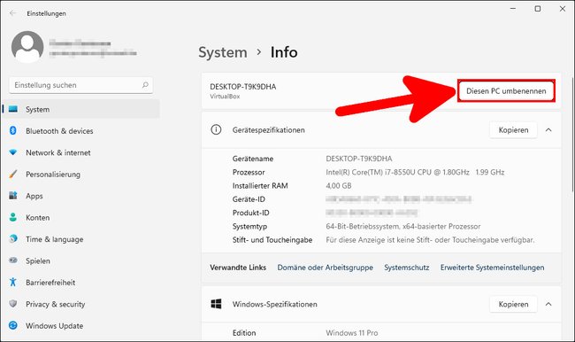Click the Apps icon in the sidebar

[13, 196]
